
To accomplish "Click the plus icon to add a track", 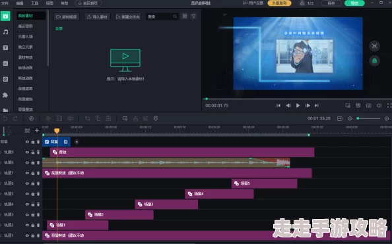I will pos(37,131).
